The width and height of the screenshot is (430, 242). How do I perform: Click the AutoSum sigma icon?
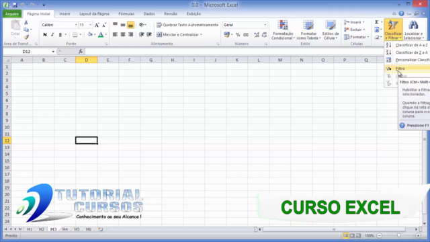click(377, 22)
